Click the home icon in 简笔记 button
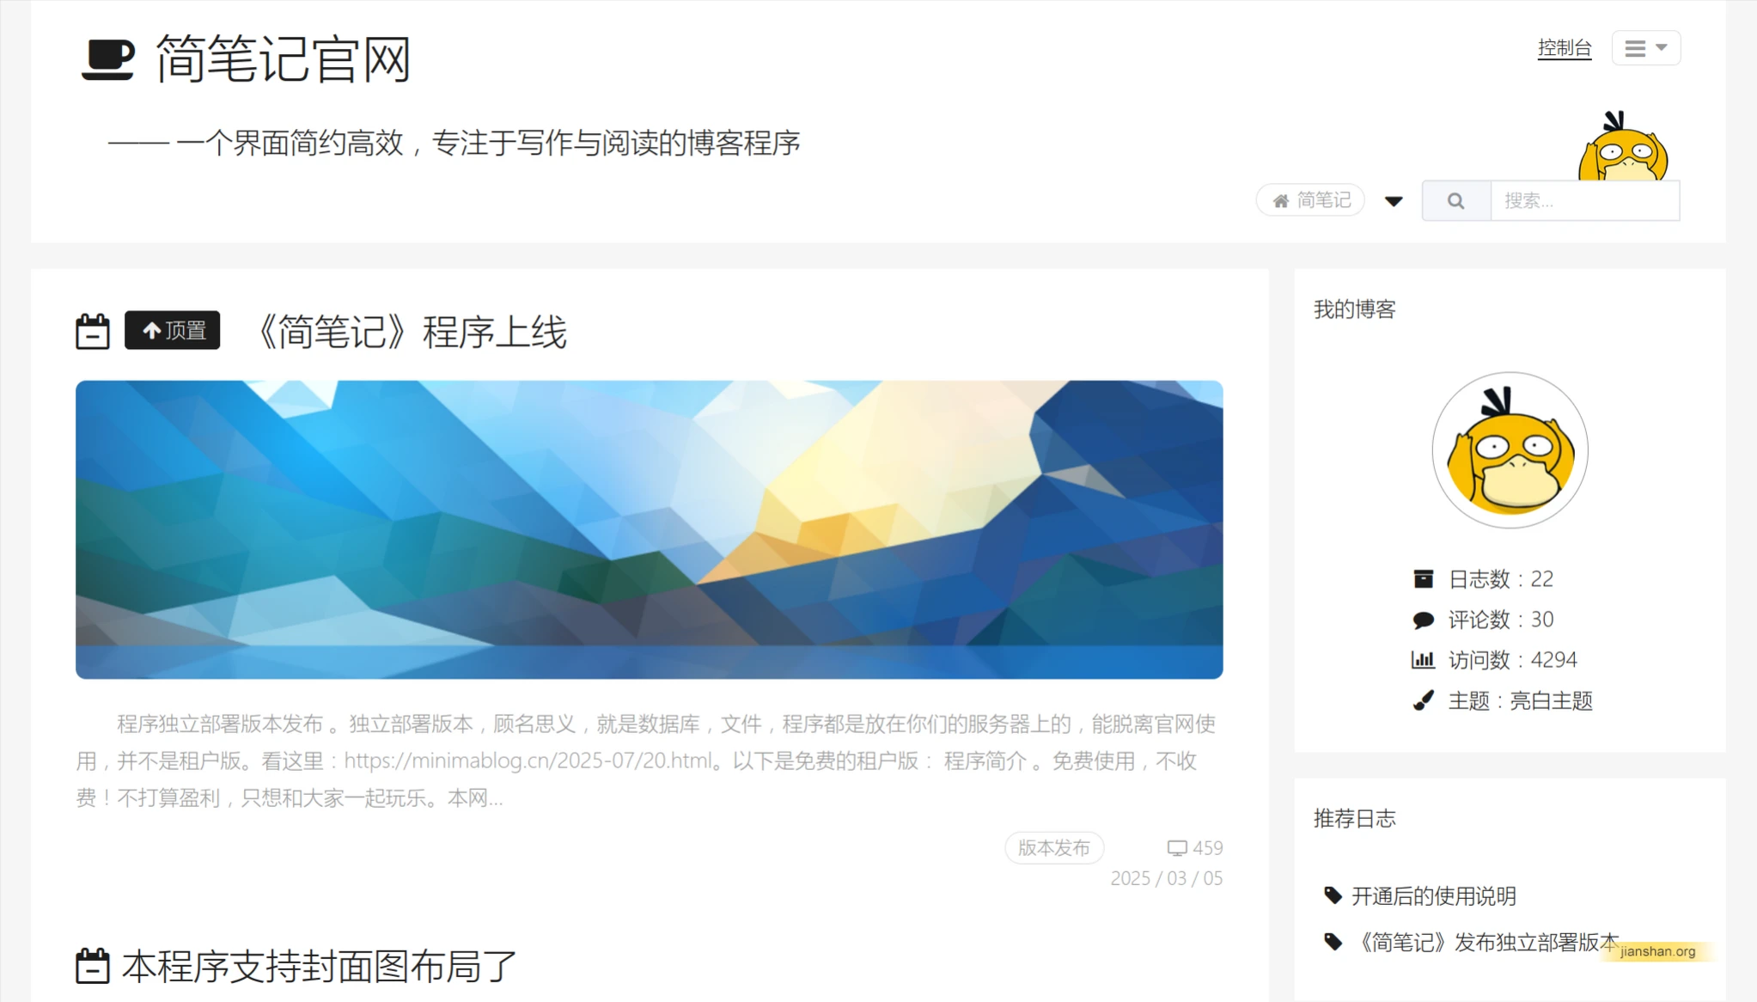Screen dimensions: 1757x1002 pos(1281,201)
